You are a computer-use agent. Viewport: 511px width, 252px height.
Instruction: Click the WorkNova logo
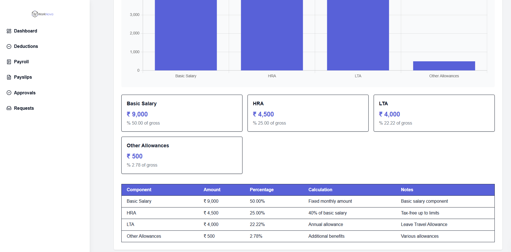(43, 14)
